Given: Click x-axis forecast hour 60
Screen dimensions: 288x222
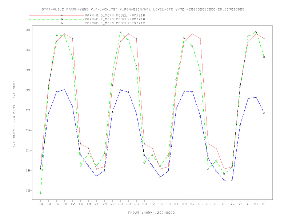Looking at the screenshot, I should [200, 204].
